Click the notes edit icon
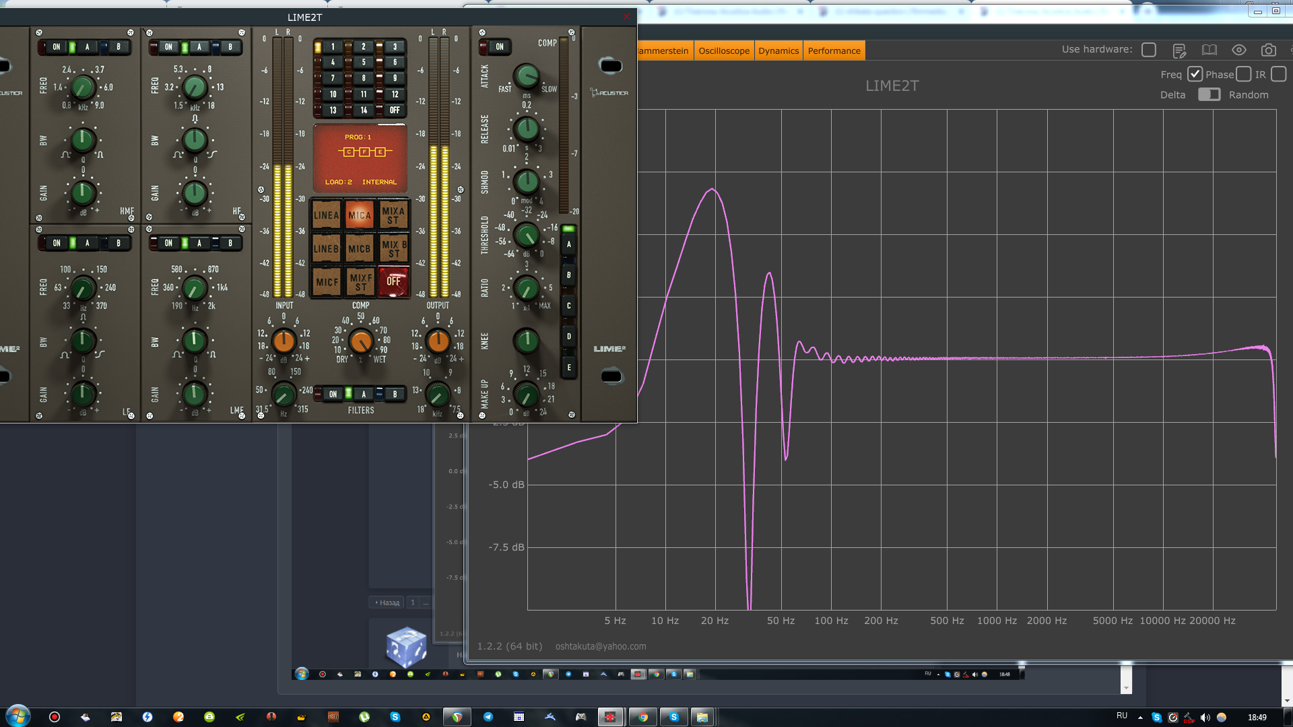This screenshot has height=727, width=1293. [x=1179, y=50]
